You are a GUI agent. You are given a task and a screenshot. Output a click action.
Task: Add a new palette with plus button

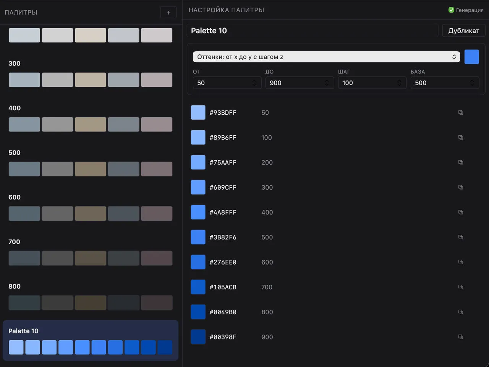pos(168,13)
